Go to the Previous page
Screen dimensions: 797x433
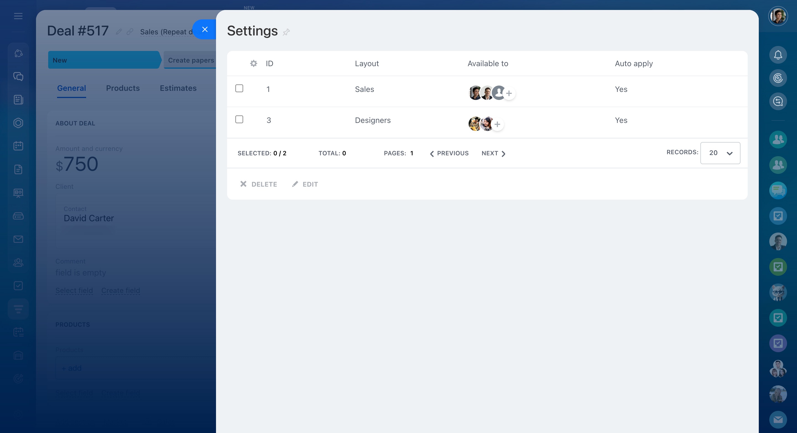click(x=449, y=153)
